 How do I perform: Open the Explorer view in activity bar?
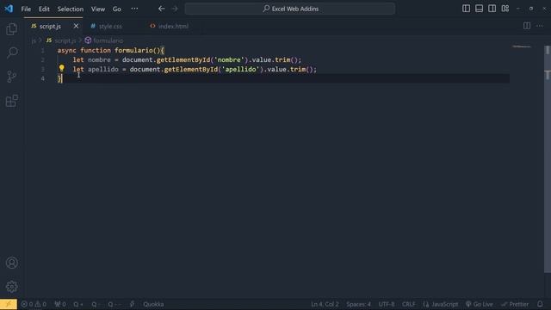(x=11, y=28)
